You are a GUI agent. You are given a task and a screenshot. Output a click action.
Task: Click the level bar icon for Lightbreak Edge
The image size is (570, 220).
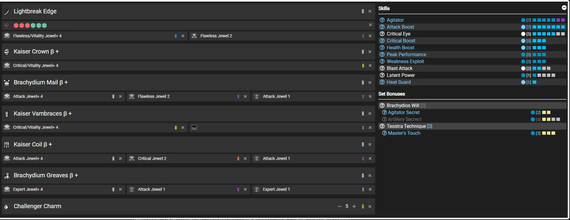(363, 11)
